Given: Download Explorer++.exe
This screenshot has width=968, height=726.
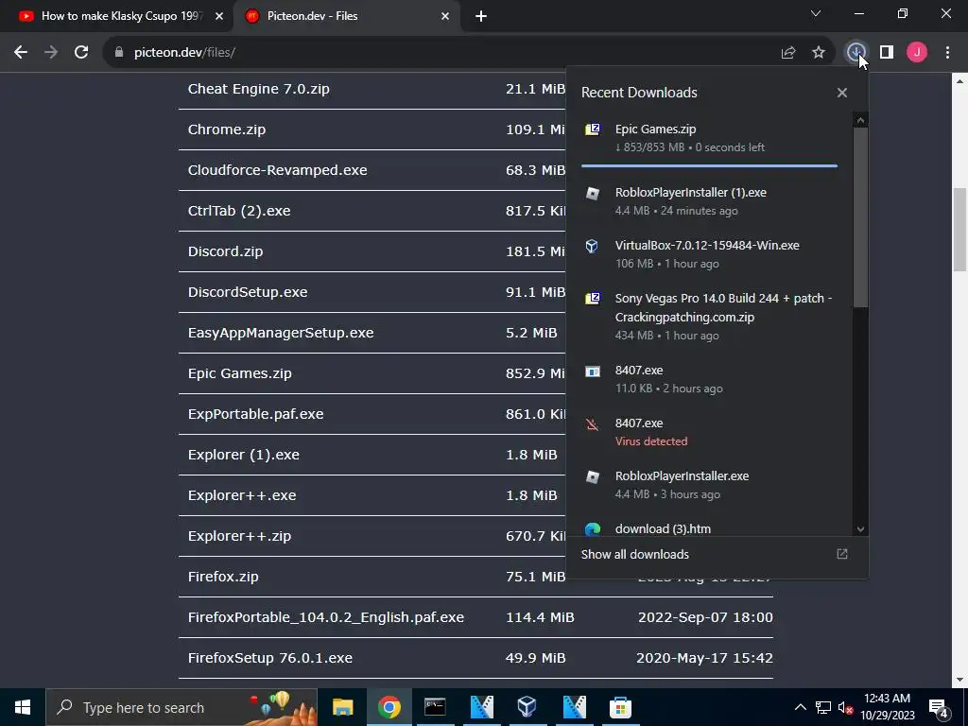Looking at the screenshot, I should pyautogui.click(x=242, y=495).
